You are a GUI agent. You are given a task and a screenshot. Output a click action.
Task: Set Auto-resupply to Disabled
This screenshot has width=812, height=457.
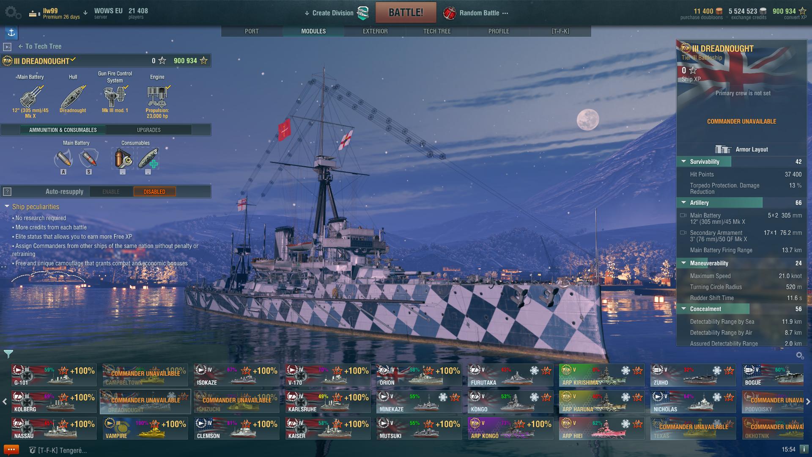pos(154,192)
